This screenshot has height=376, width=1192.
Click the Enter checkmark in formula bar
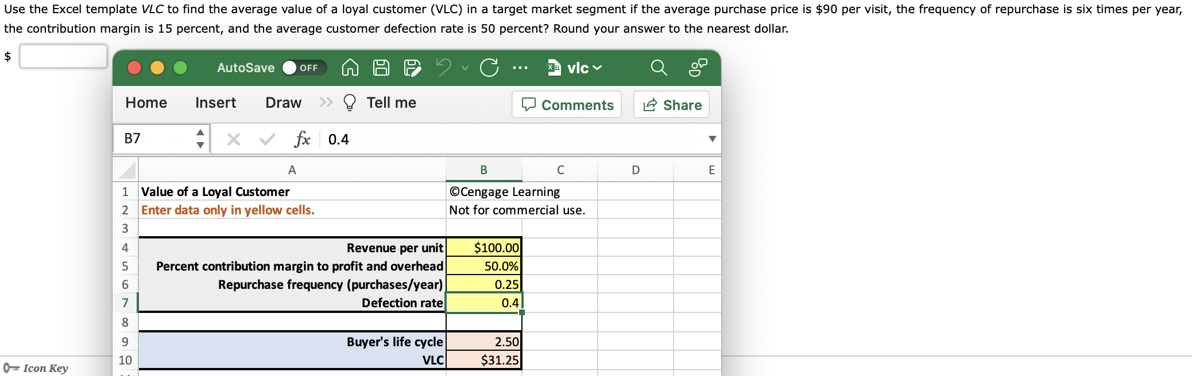267,139
